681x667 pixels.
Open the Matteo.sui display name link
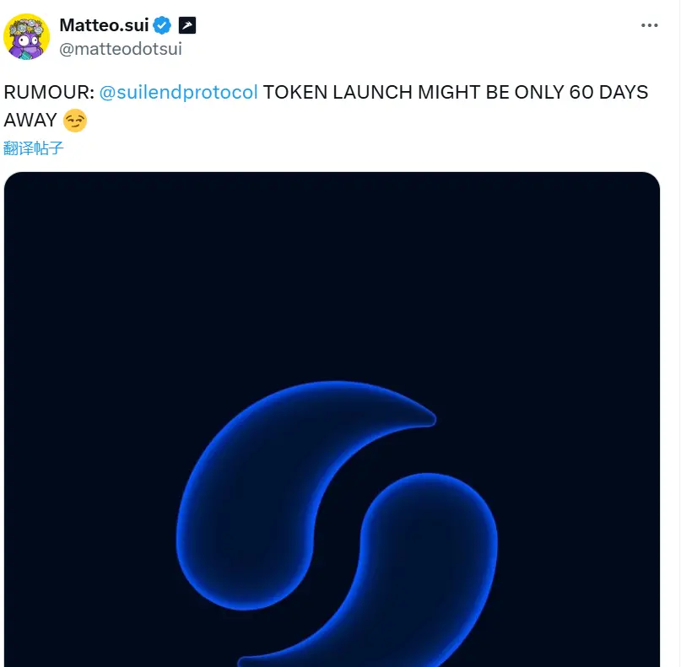click(104, 25)
